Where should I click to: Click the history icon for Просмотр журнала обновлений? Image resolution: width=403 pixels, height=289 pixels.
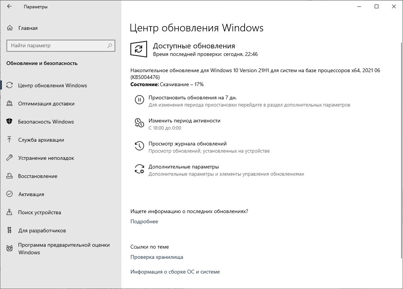point(139,146)
